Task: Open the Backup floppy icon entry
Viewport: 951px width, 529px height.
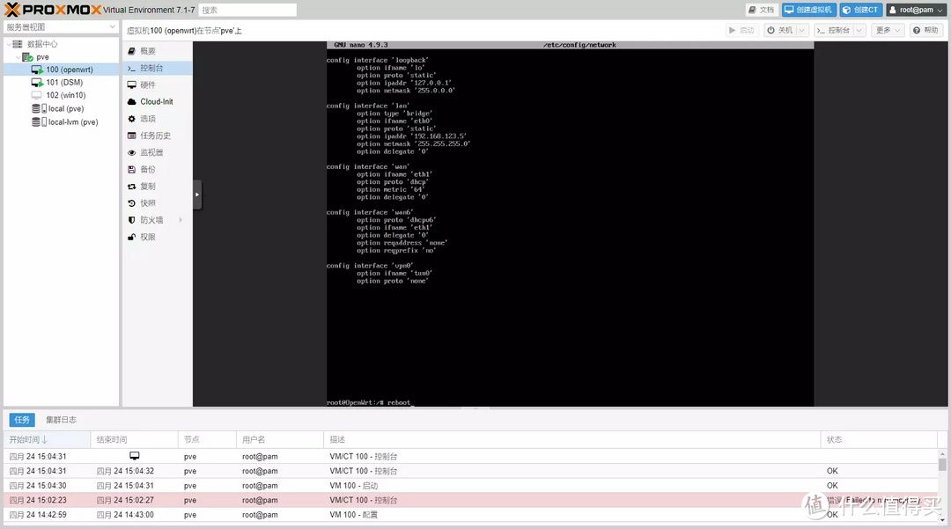Action: [x=157, y=170]
